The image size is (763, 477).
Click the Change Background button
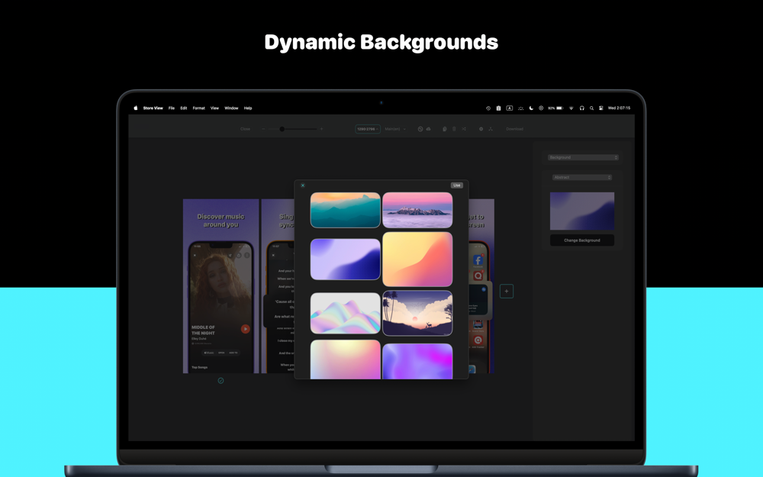tap(581, 240)
